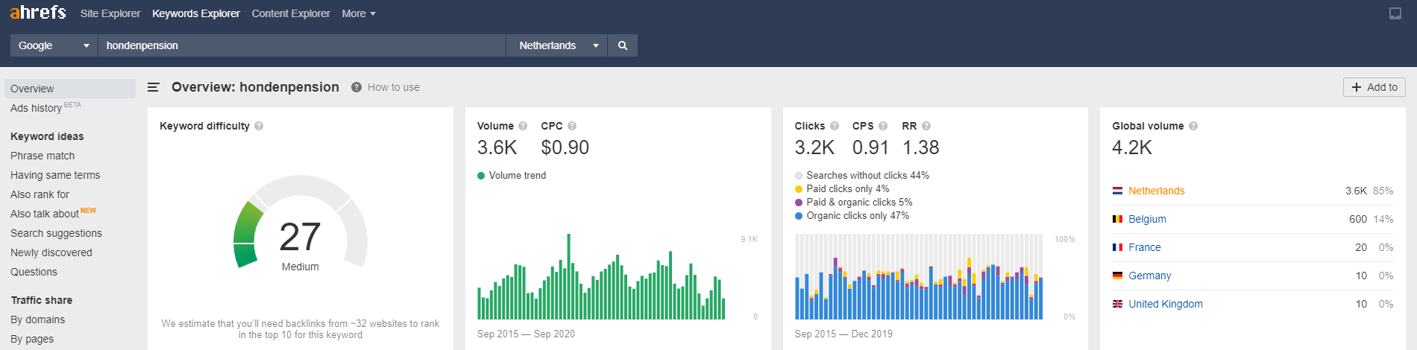Image resolution: width=1417 pixels, height=350 pixels.
Task: Open the France country link
Action: click(1144, 247)
